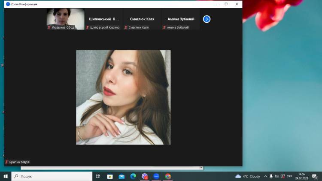Switch the УКР keyboard language indicator

click(x=289, y=176)
